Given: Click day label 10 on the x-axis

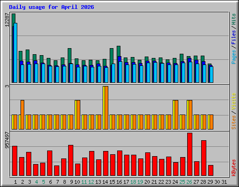Looking at the screenshot, I should tap(77, 182).
